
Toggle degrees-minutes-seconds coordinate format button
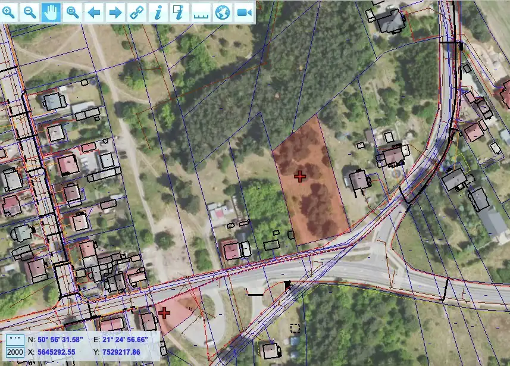(14, 340)
